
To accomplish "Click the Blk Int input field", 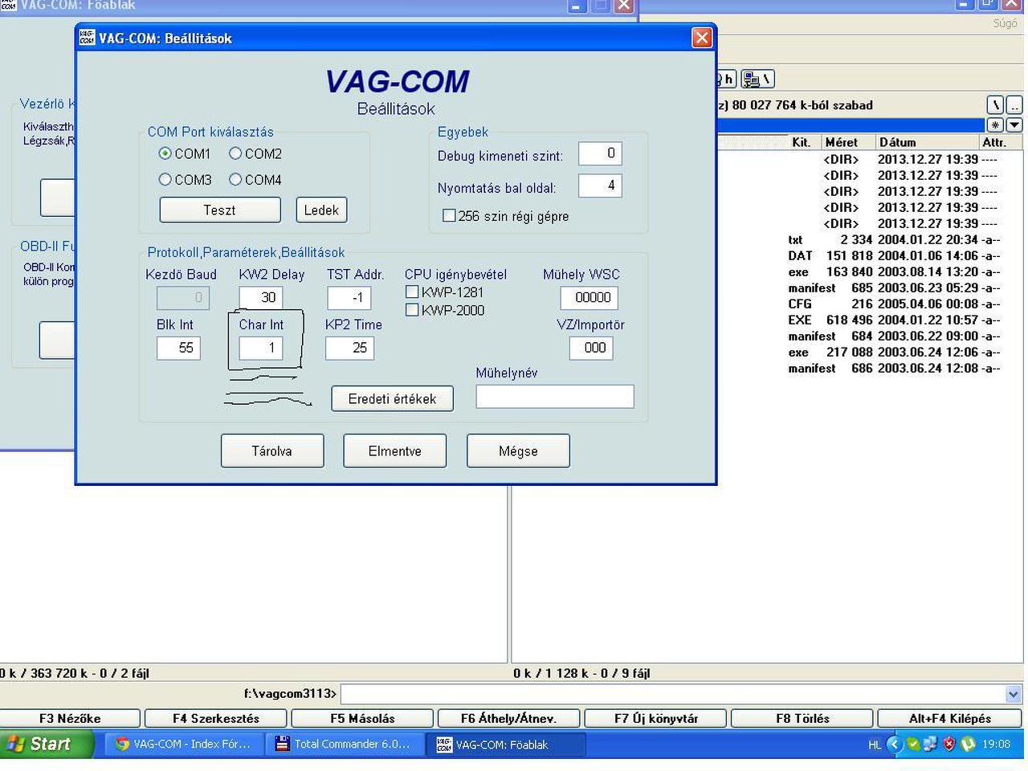I will 178,348.
